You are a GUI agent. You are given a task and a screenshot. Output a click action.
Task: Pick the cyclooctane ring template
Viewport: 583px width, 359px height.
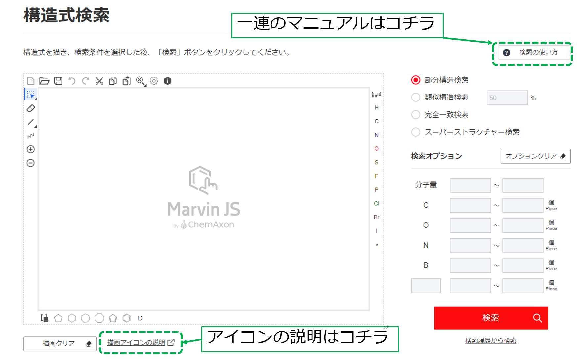click(x=99, y=318)
